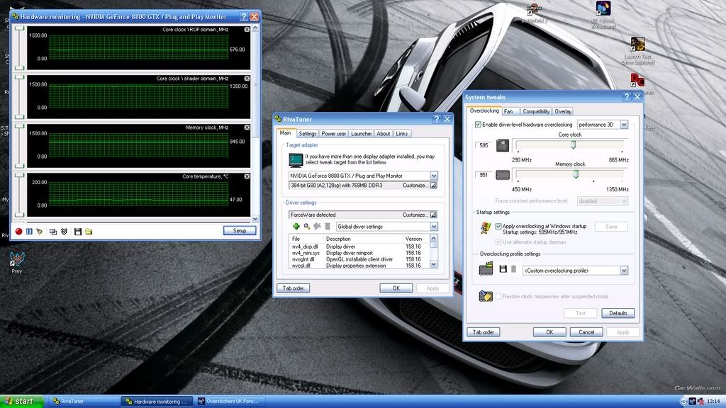726x408 pixels.
Task: Close the Core temperature graph
Action: click(247, 176)
